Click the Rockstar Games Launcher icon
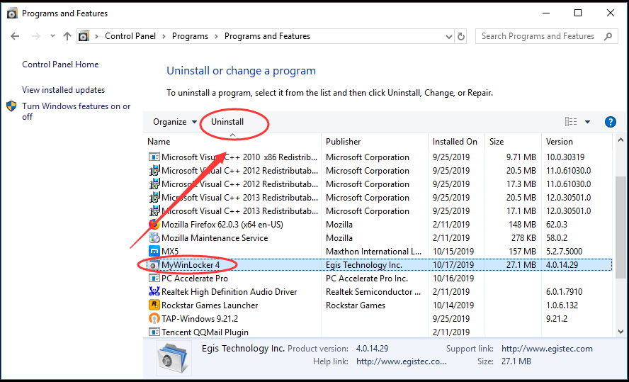The image size is (629, 382). pyautogui.click(x=154, y=305)
